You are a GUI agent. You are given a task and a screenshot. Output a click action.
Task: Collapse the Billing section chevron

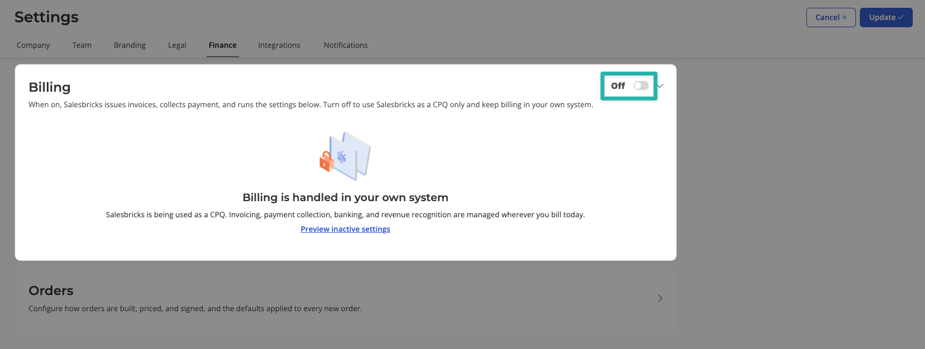pos(660,86)
